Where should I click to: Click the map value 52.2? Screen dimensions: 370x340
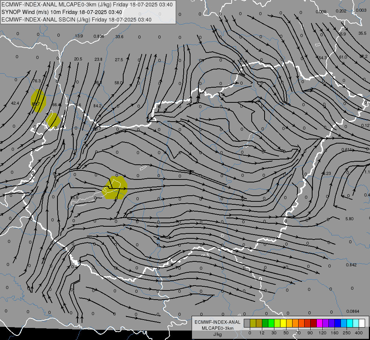click(x=364, y=56)
